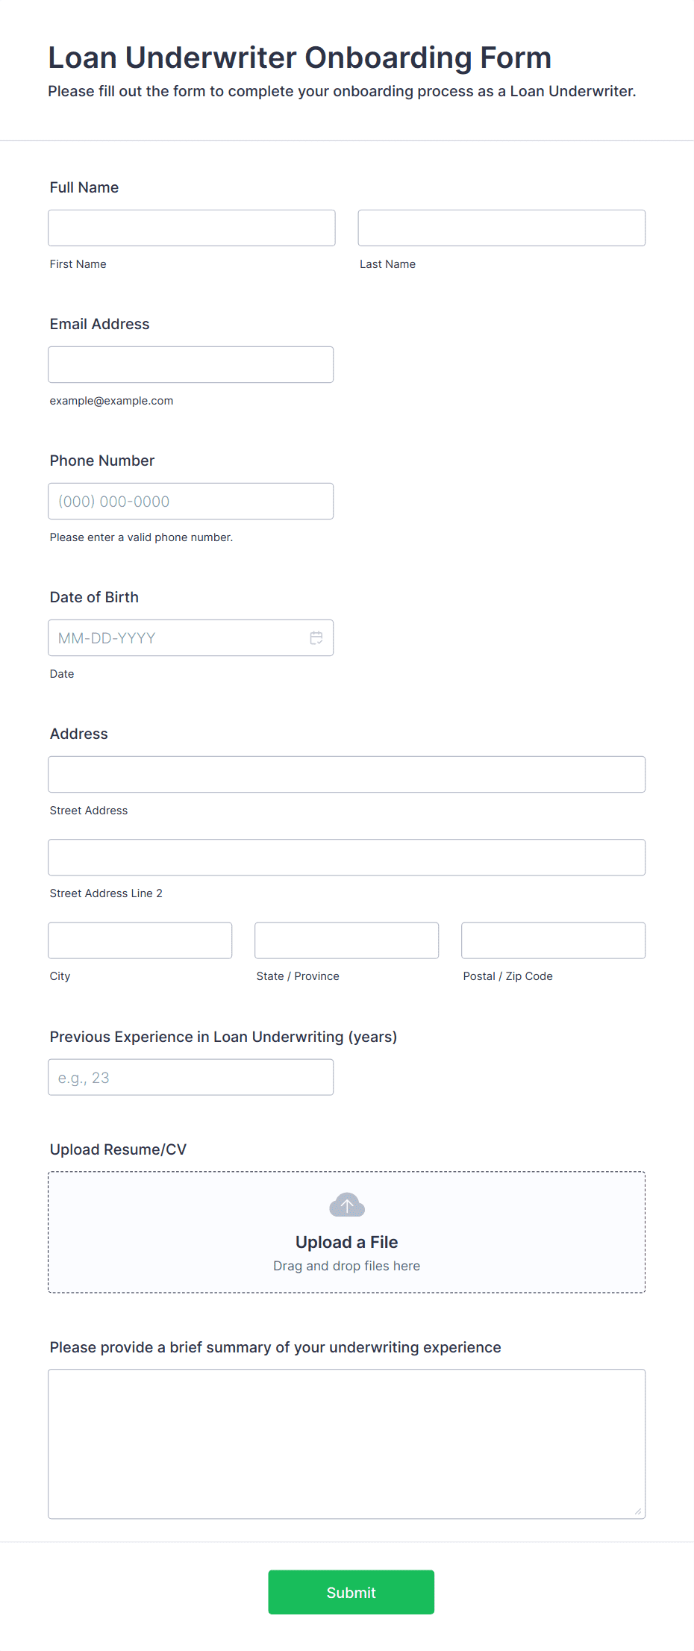
Task: Click the Email Address input box
Action: [190, 364]
